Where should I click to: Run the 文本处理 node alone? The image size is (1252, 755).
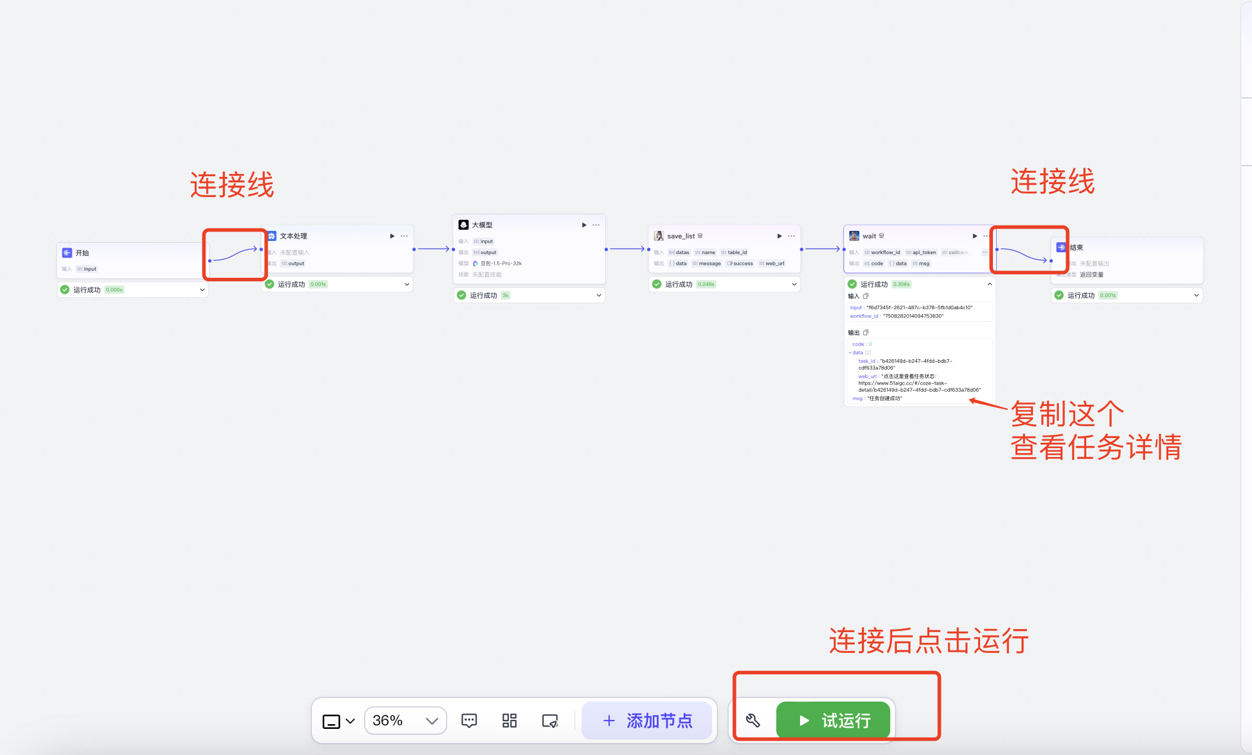click(392, 236)
